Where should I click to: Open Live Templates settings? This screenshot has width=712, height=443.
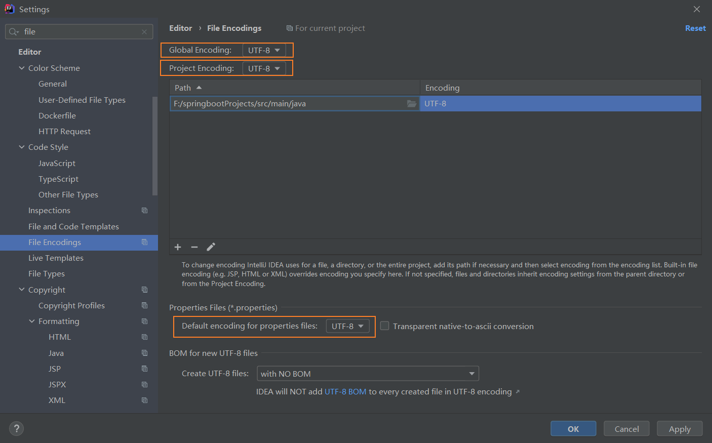coord(56,258)
